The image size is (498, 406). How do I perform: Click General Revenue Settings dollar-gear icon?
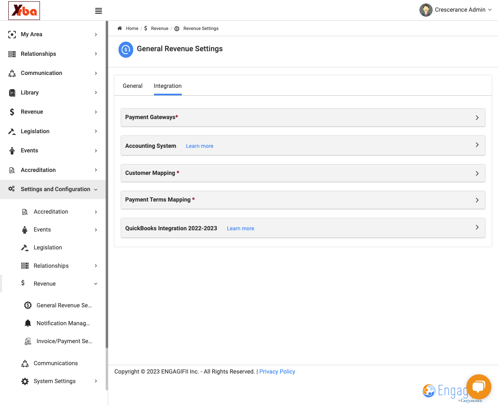(x=28, y=305)
